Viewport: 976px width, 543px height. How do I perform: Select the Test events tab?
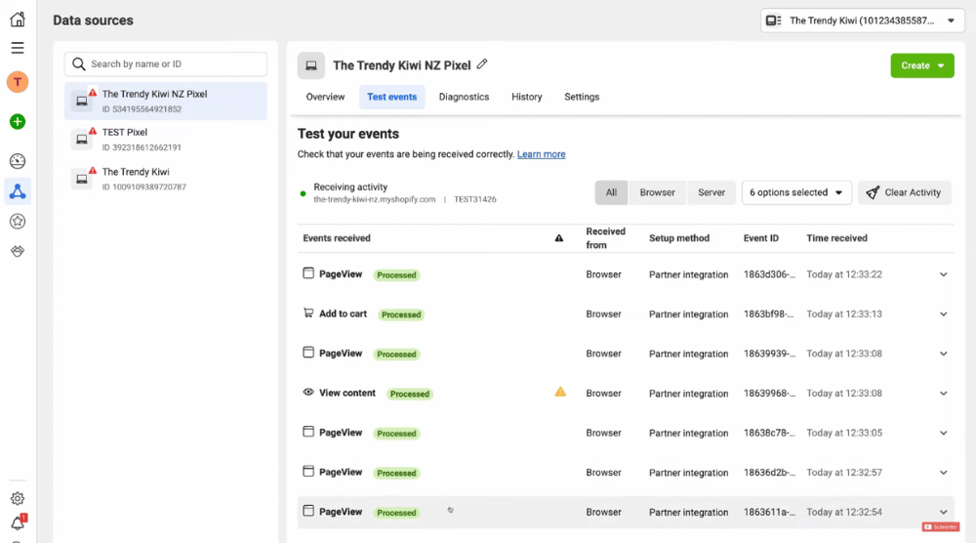pyautogui.click(x=391, y=97)
